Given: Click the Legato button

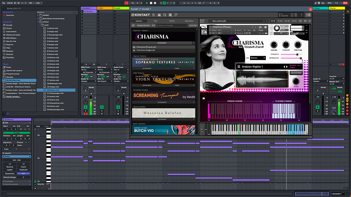Looking at the screenshot, I should coord(10,170).
